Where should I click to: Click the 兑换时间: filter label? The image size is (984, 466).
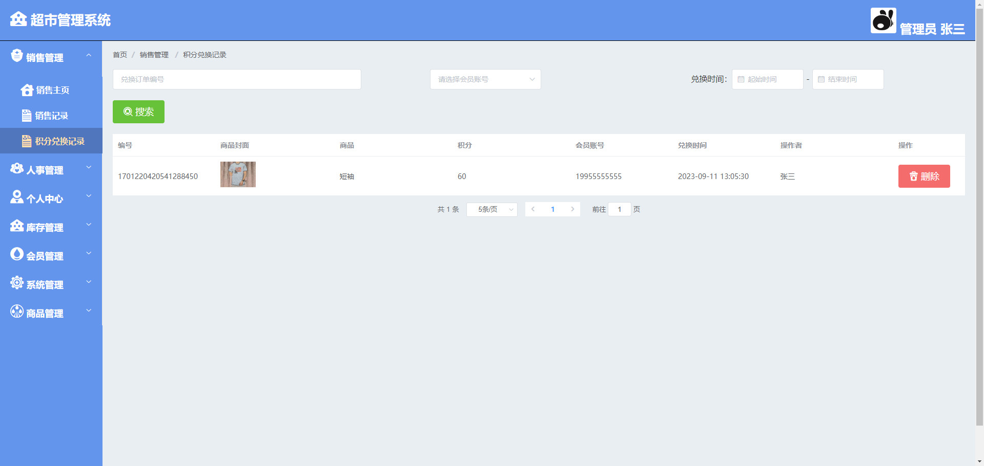click(x=709, y=79)
